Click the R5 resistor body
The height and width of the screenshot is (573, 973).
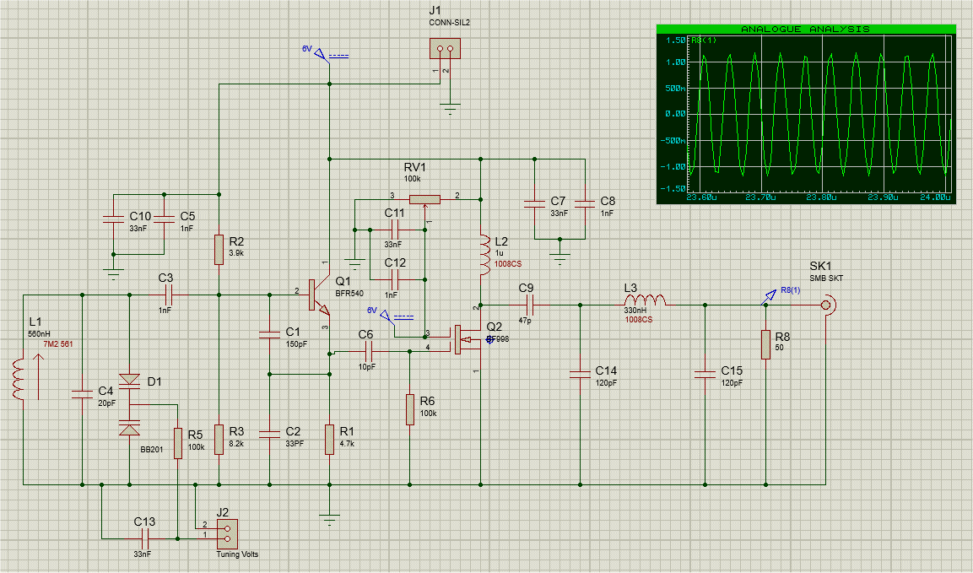click(x=178, y=443)
